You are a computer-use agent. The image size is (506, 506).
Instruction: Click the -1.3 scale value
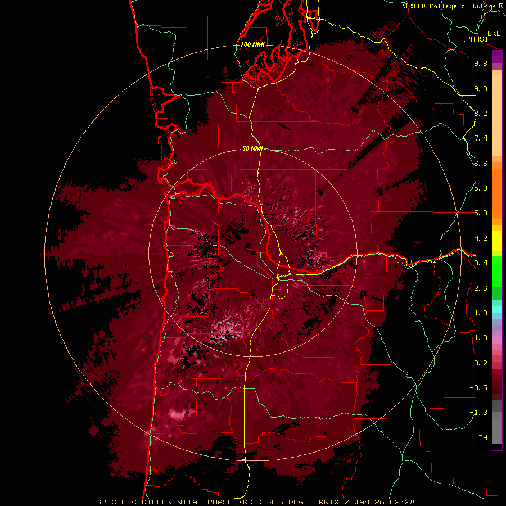(x=478, y=413)
